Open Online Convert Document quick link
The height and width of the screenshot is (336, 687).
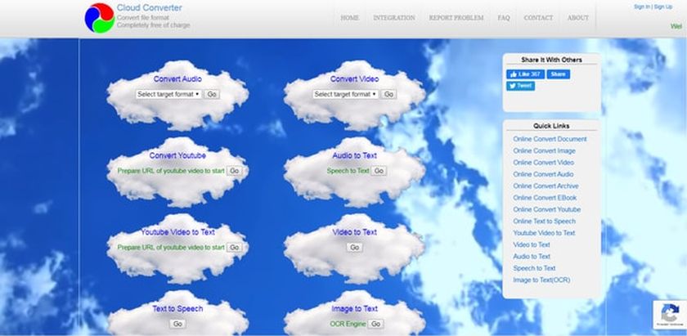pyautogui.click(x=550, y=139)
